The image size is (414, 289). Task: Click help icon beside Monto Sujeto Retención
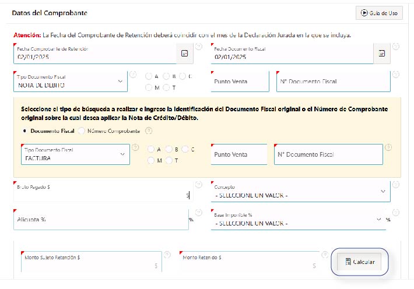(x=167, y=255)
